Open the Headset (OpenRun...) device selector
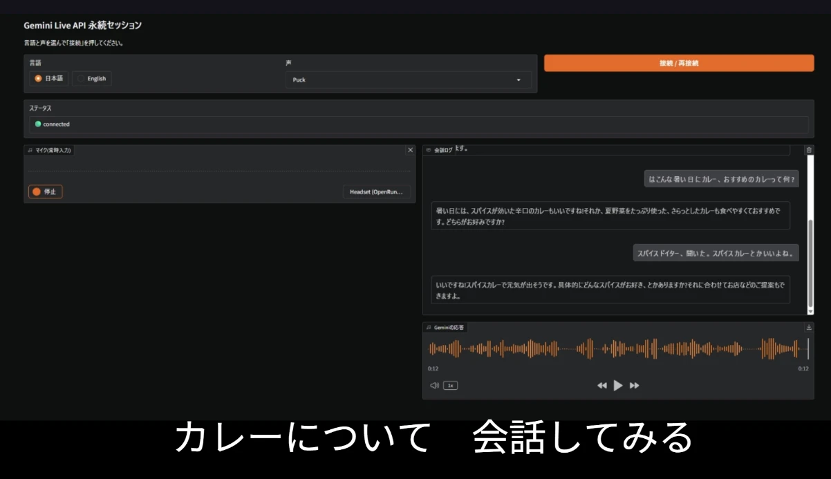 click(x=376, y=191)
